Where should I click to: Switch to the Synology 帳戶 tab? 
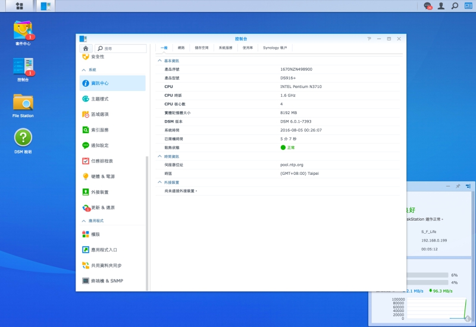tap(275, 48)
